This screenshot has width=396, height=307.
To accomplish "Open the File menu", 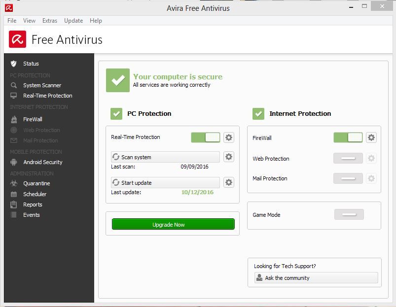I will pyautogui.click(x=12, y=21).
